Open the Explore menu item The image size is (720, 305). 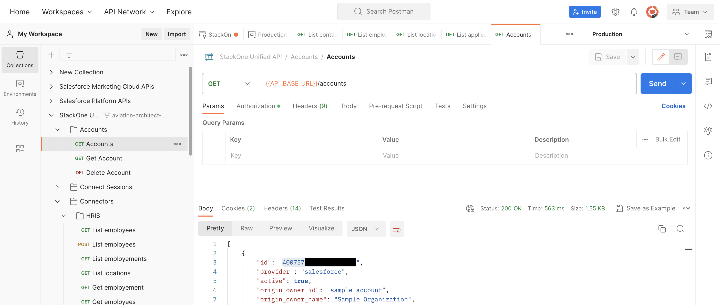(x=179, y=12)
